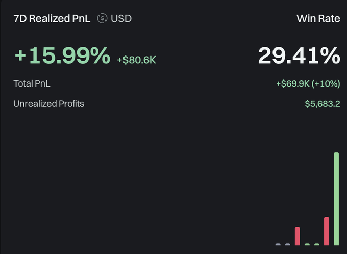Select the 7D Realized PnL heading

(52, 18)
